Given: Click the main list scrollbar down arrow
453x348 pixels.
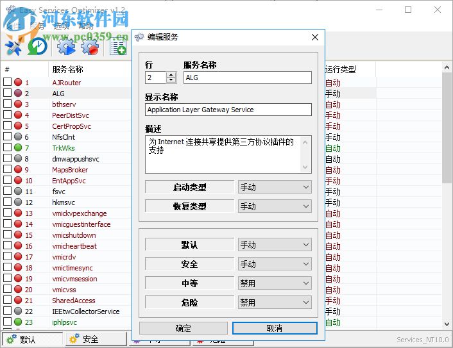Looking at the screenshot, I should 447,324.
